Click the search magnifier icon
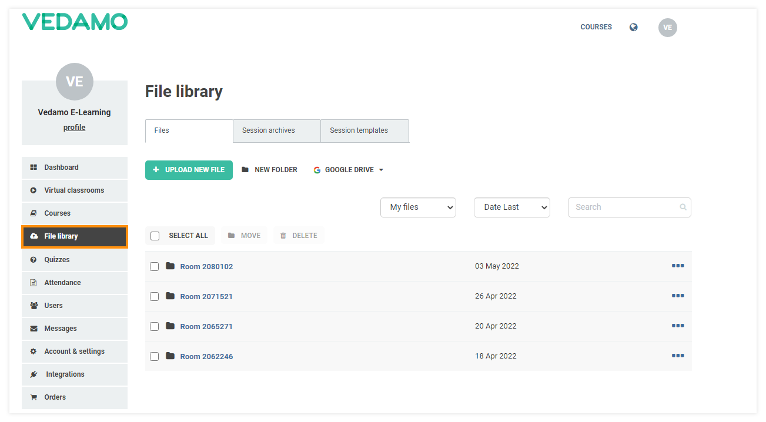This screenshot has width=766, height=422. [x=683, y=207]
